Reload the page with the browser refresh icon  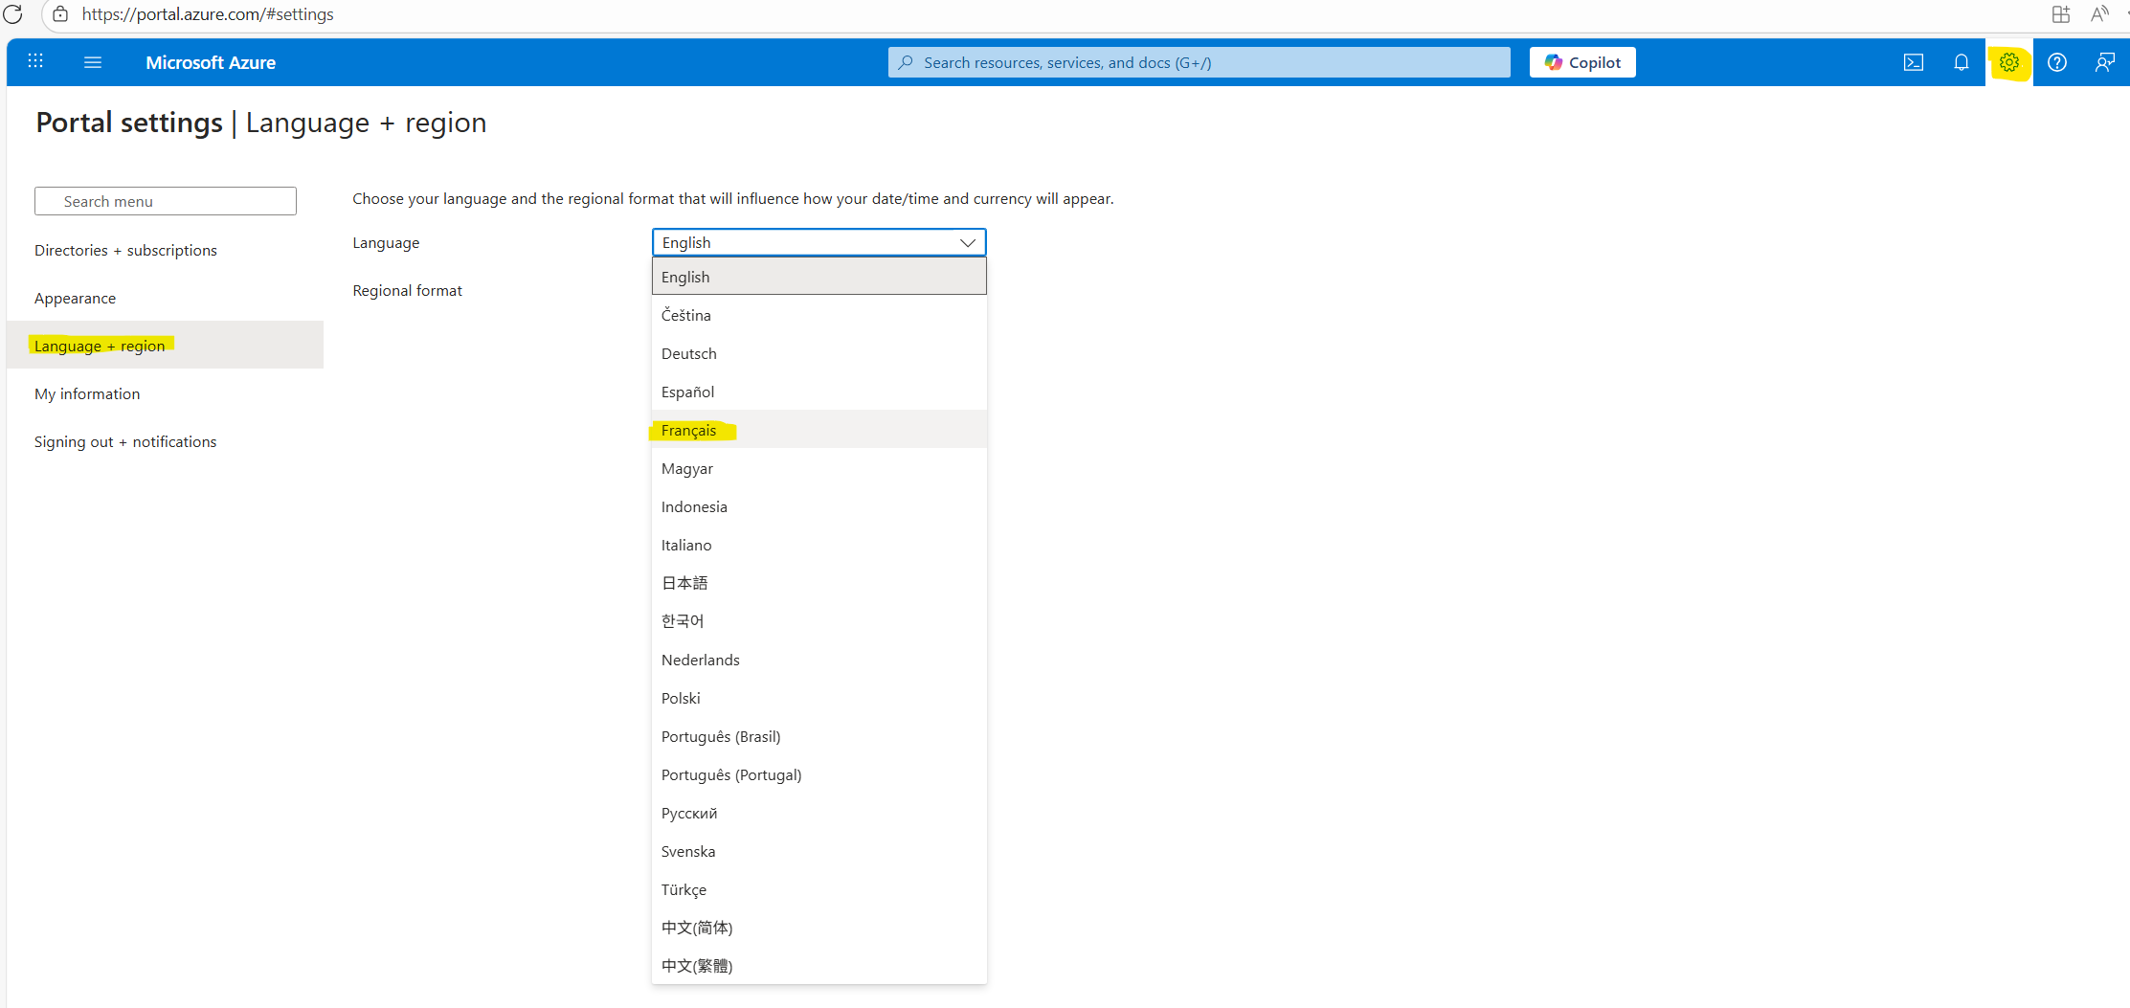tap(12, 14)
